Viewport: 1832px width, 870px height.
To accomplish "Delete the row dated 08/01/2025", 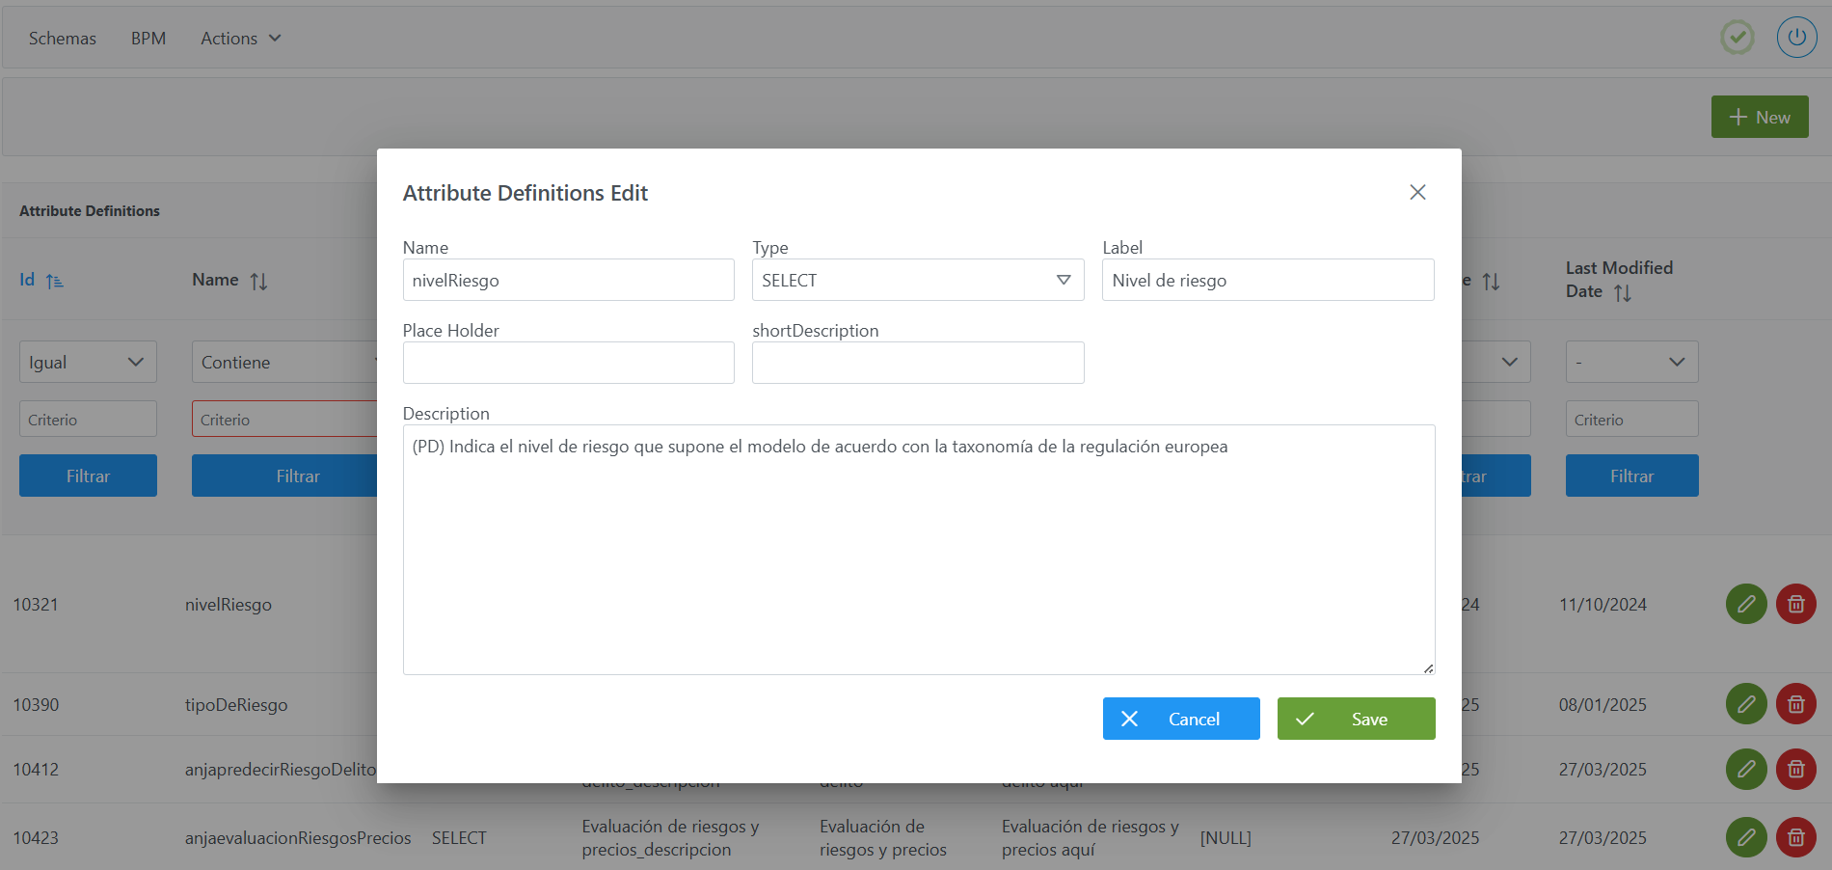I will click(x=1795, y=704).
